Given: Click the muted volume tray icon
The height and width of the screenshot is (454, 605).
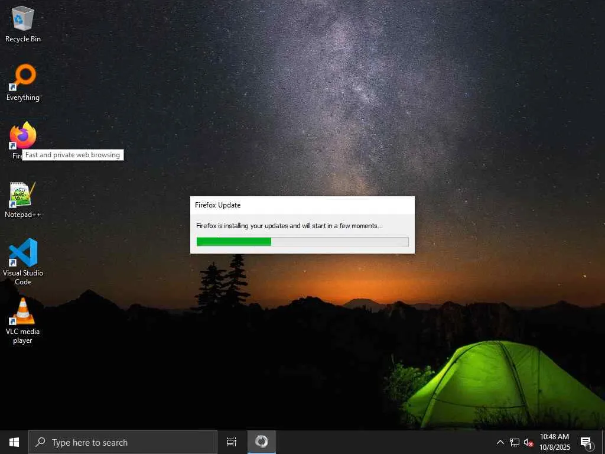Looking at the screenshot, I should [528, 442].
